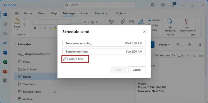Insert a link with the chain icon
The width and height of the screenshot is (208, 103).
tap(131, 22)
